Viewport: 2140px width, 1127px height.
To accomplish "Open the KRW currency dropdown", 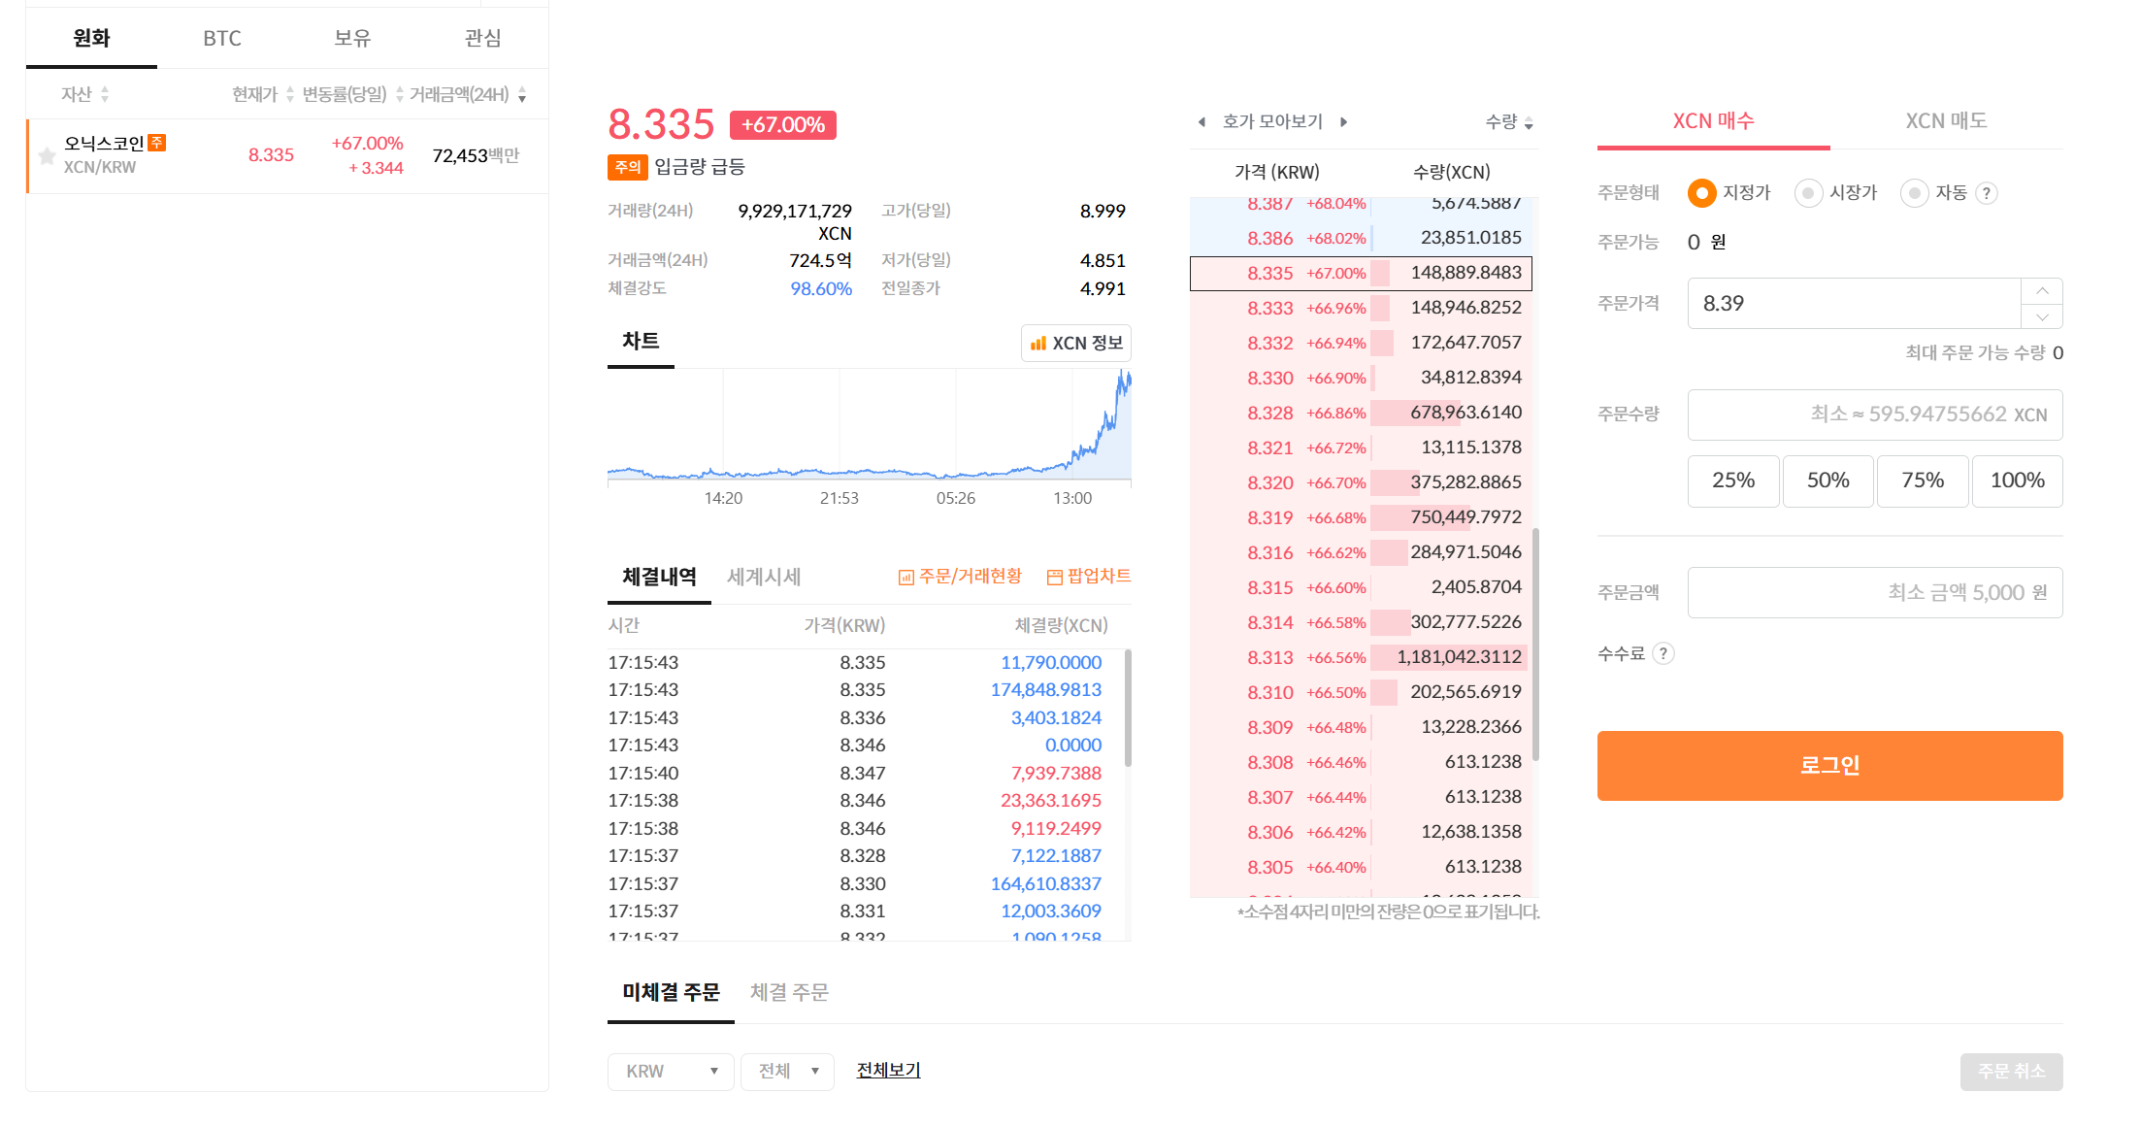I will tap(671, 1072).
